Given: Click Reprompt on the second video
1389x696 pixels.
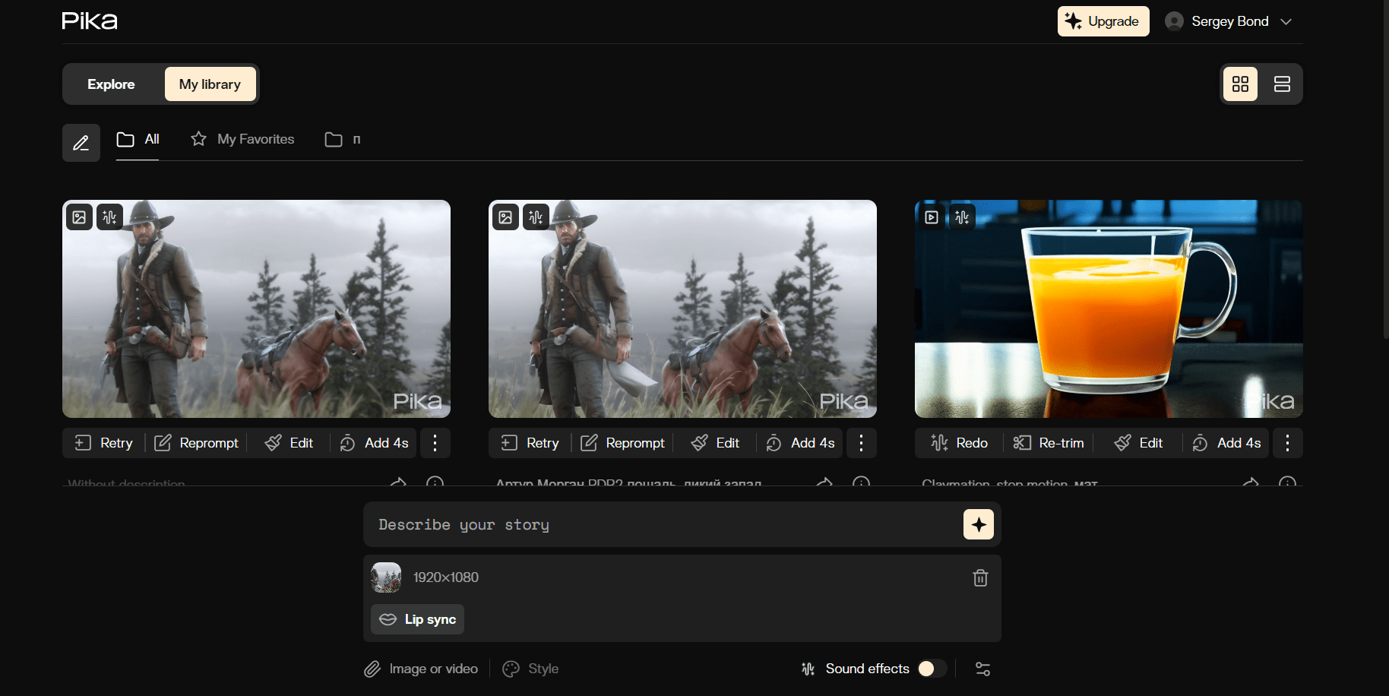Looking at the screenshot, I should [x=622, y=443].
